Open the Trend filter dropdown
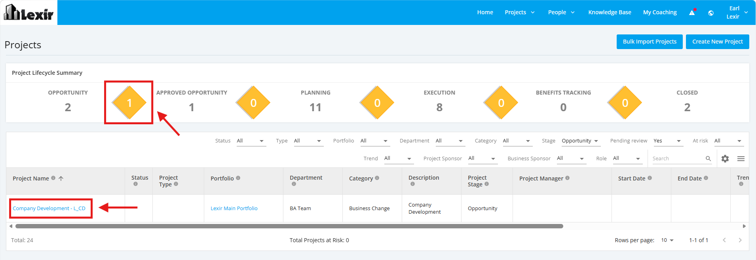The height and width of the screenshot is (260, 756). coord(399,158)
